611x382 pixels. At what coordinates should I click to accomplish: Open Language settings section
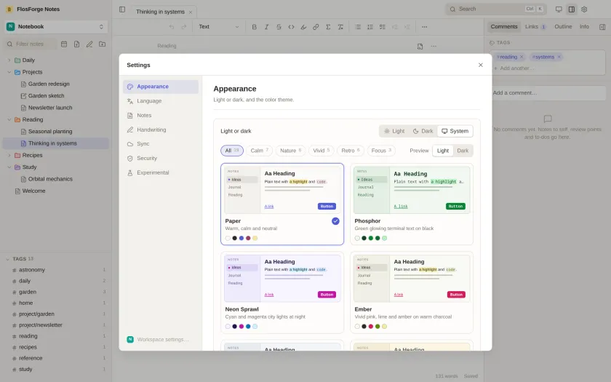[x=161, y=101]
